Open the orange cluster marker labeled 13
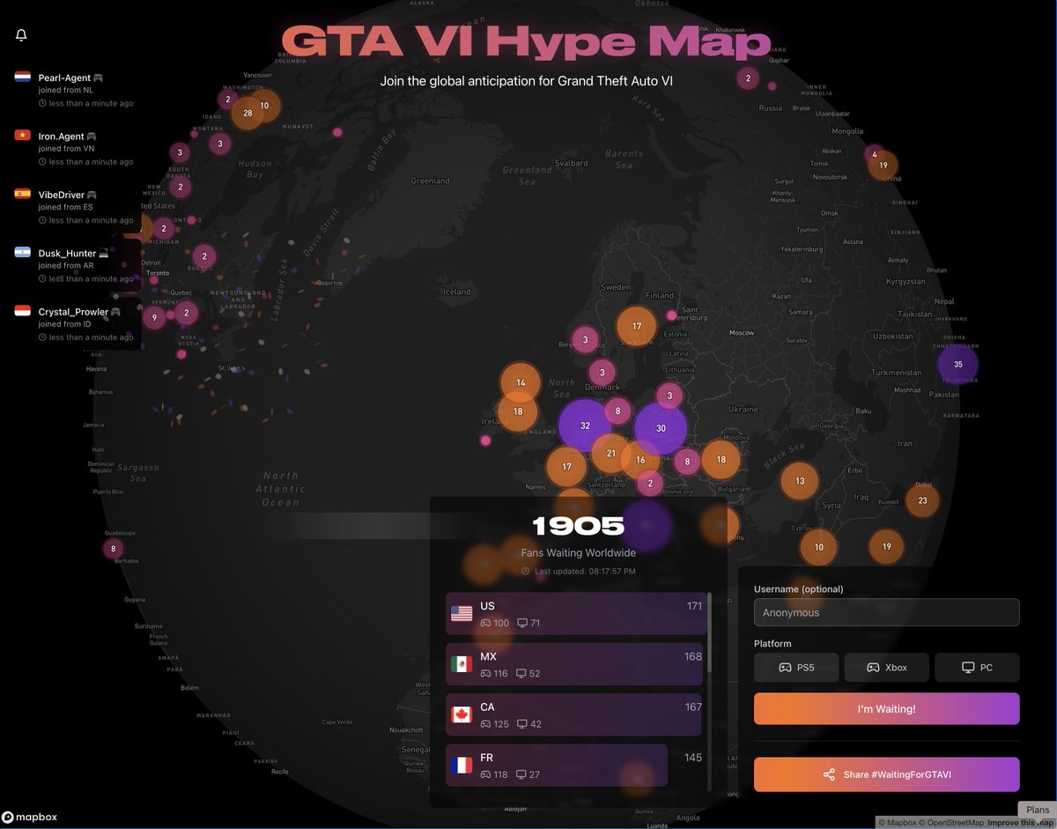 pos(800,481)
